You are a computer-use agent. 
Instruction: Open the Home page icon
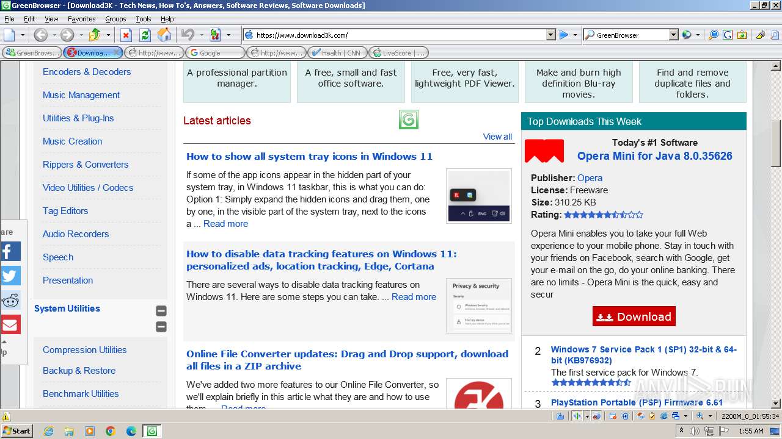click(164, 35)
